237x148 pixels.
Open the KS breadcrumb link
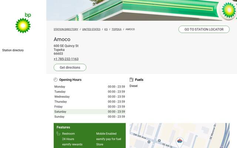point(106,29)
